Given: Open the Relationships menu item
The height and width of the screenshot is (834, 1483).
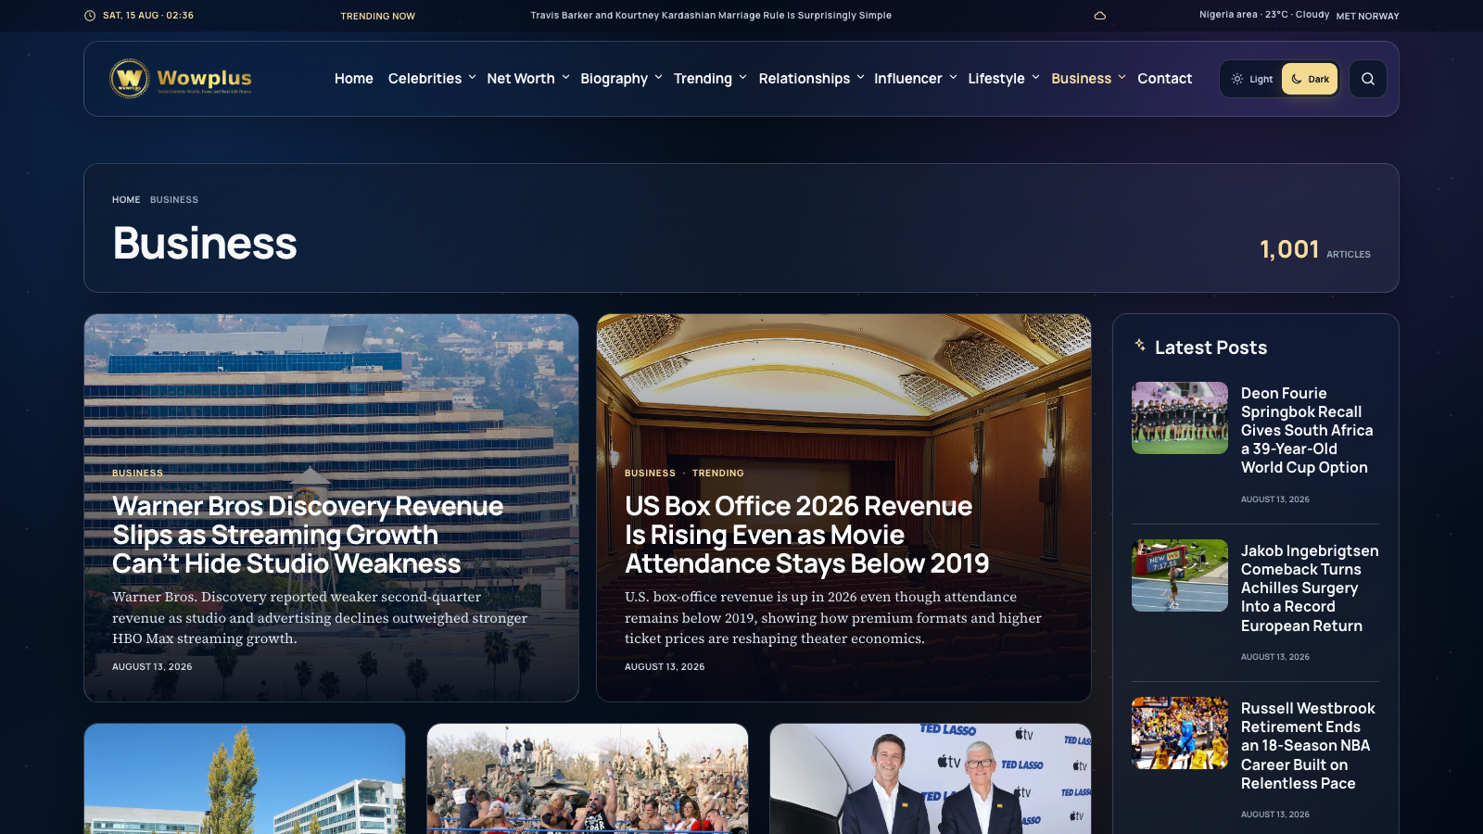Looking at the screenshot, I should [805, 79].
